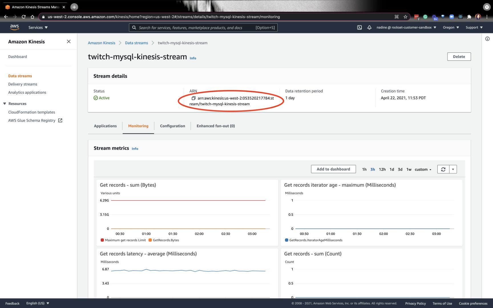Click the browser address bar URL
The height and width of the screenshot is (308, 493).
[x=164, y=17]
